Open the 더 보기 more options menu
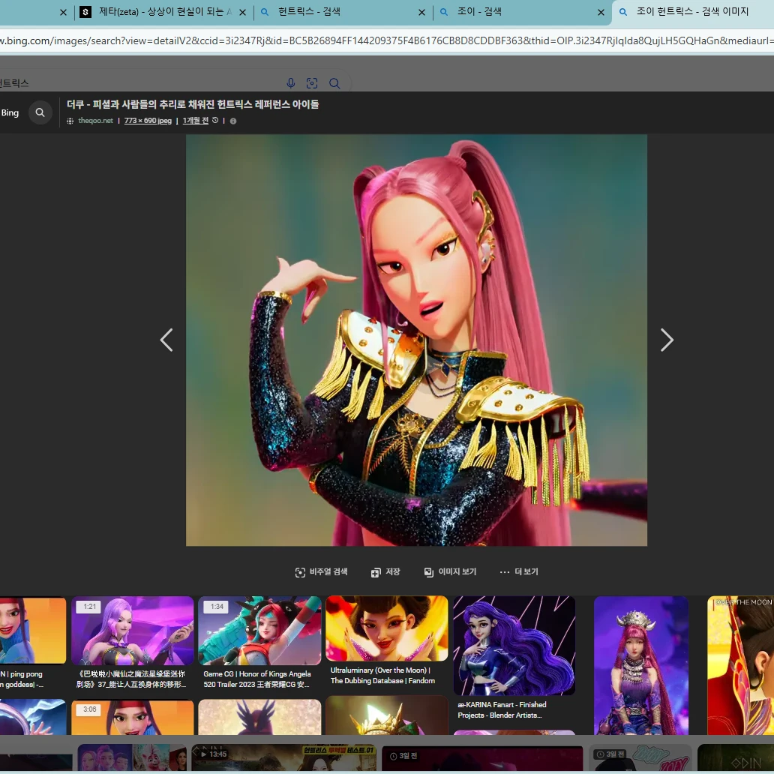This screenshot has height=774, width=774. [x=519, y=571]
